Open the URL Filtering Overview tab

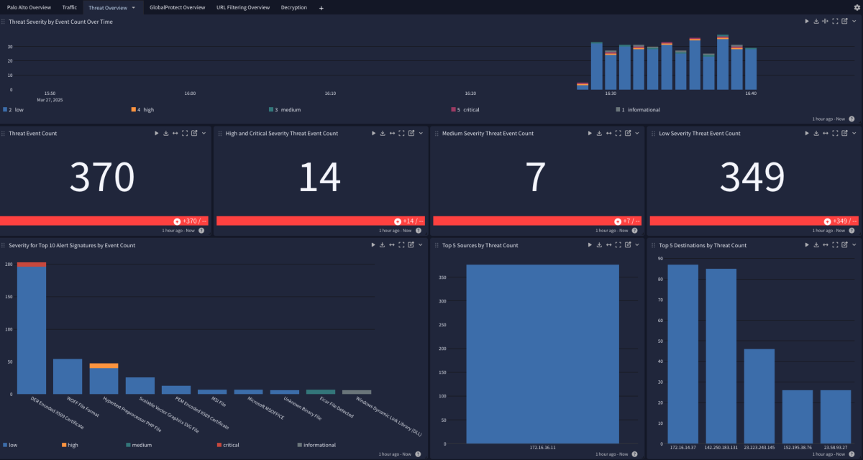coord(243,8)
